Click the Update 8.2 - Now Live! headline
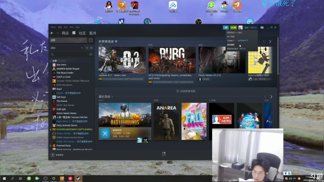The image size is (324, 182). coord(112,75)
